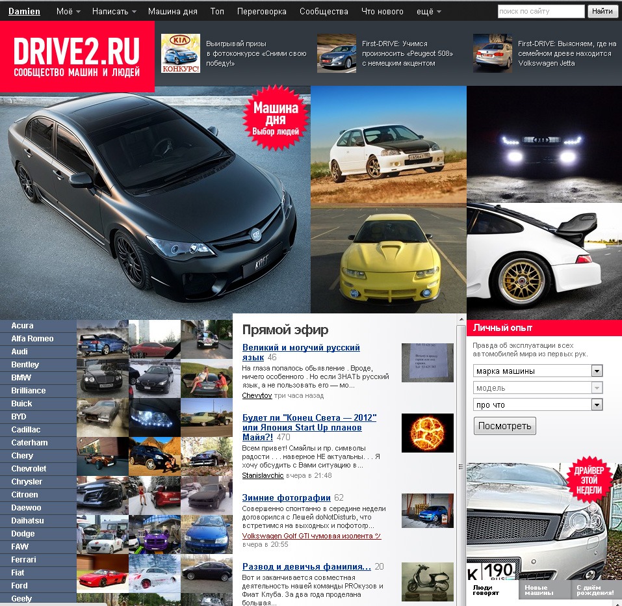622x606 pixels.
Task: Open First-DRIVE Volkswagen Jetta text link
Action: click(567, 53)
